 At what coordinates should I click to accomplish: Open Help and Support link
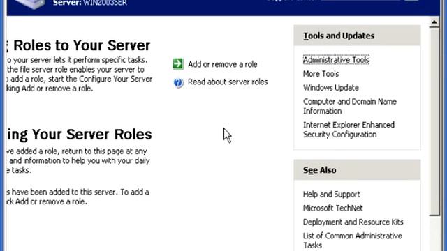331,195
